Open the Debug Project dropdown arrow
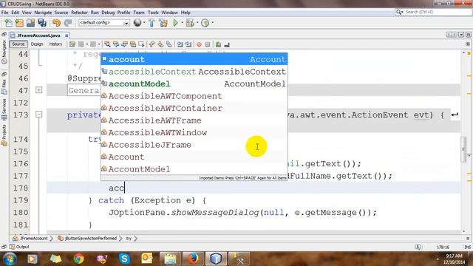This screenshot has height=266, width=473. [197, 23]
